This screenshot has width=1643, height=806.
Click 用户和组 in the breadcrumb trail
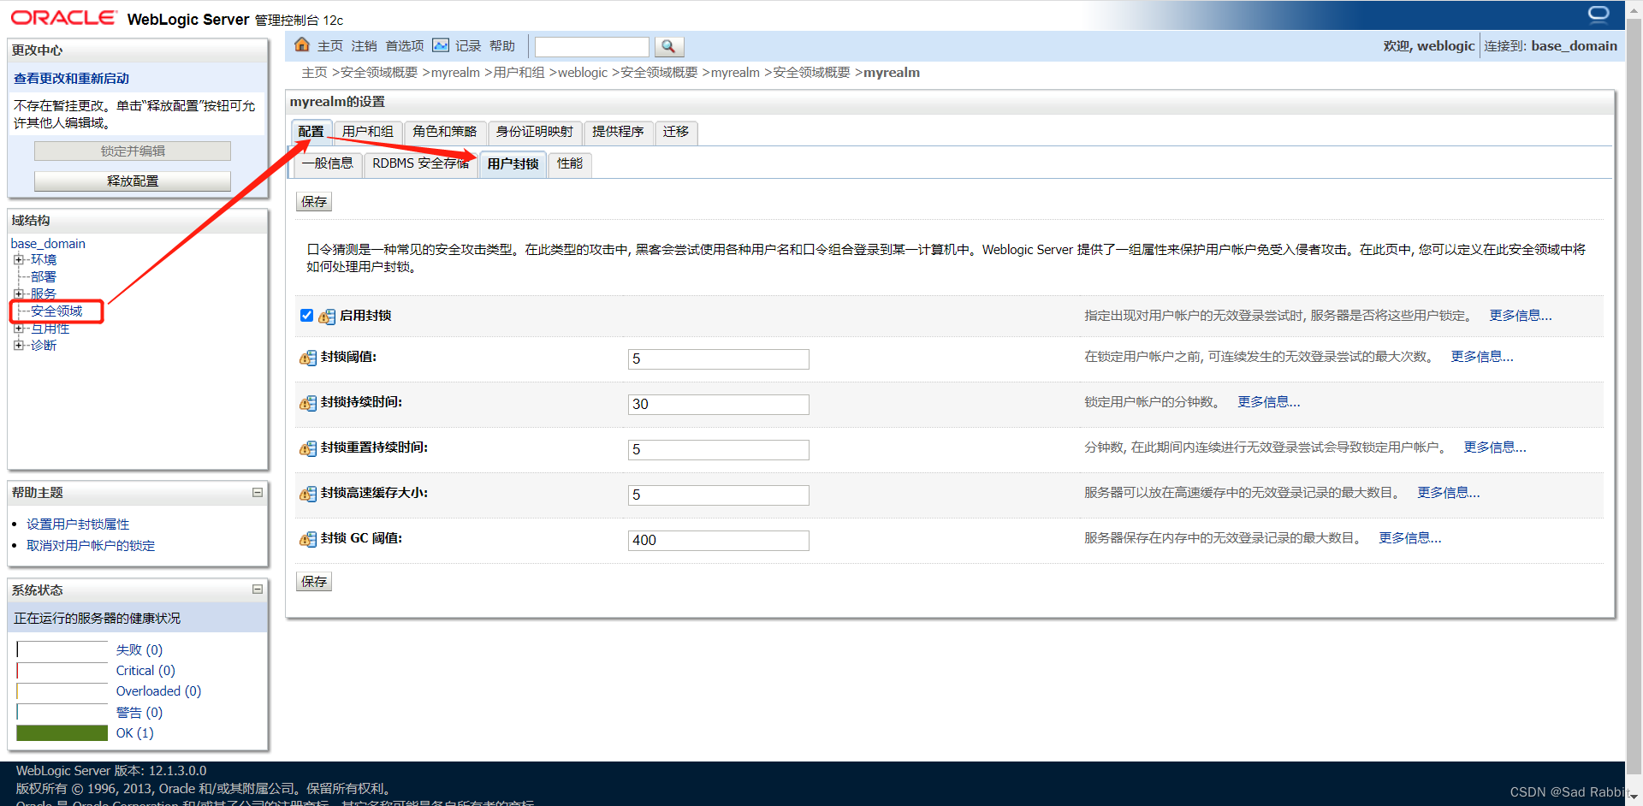pyautogui.click(x=519, y=73)
